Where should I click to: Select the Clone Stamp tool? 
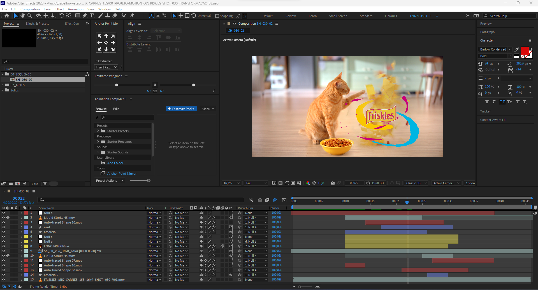[x=108, y=16]
